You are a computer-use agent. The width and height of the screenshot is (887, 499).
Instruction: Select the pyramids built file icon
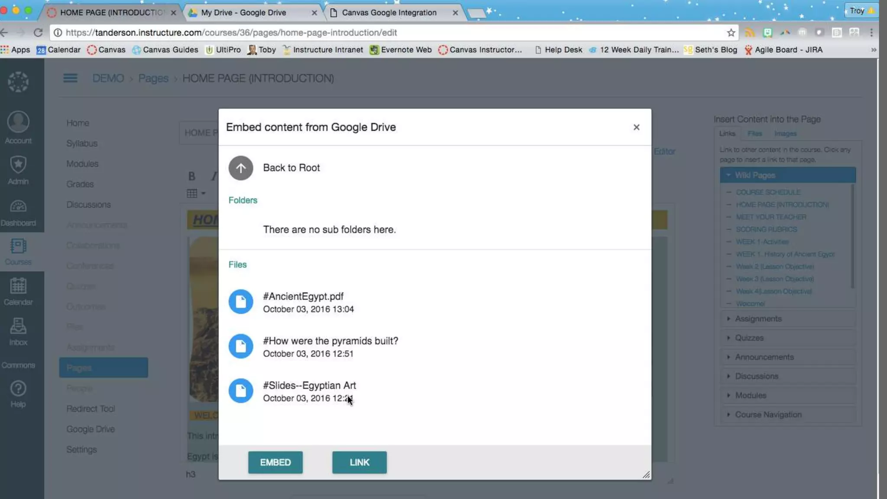click(241, 346)
